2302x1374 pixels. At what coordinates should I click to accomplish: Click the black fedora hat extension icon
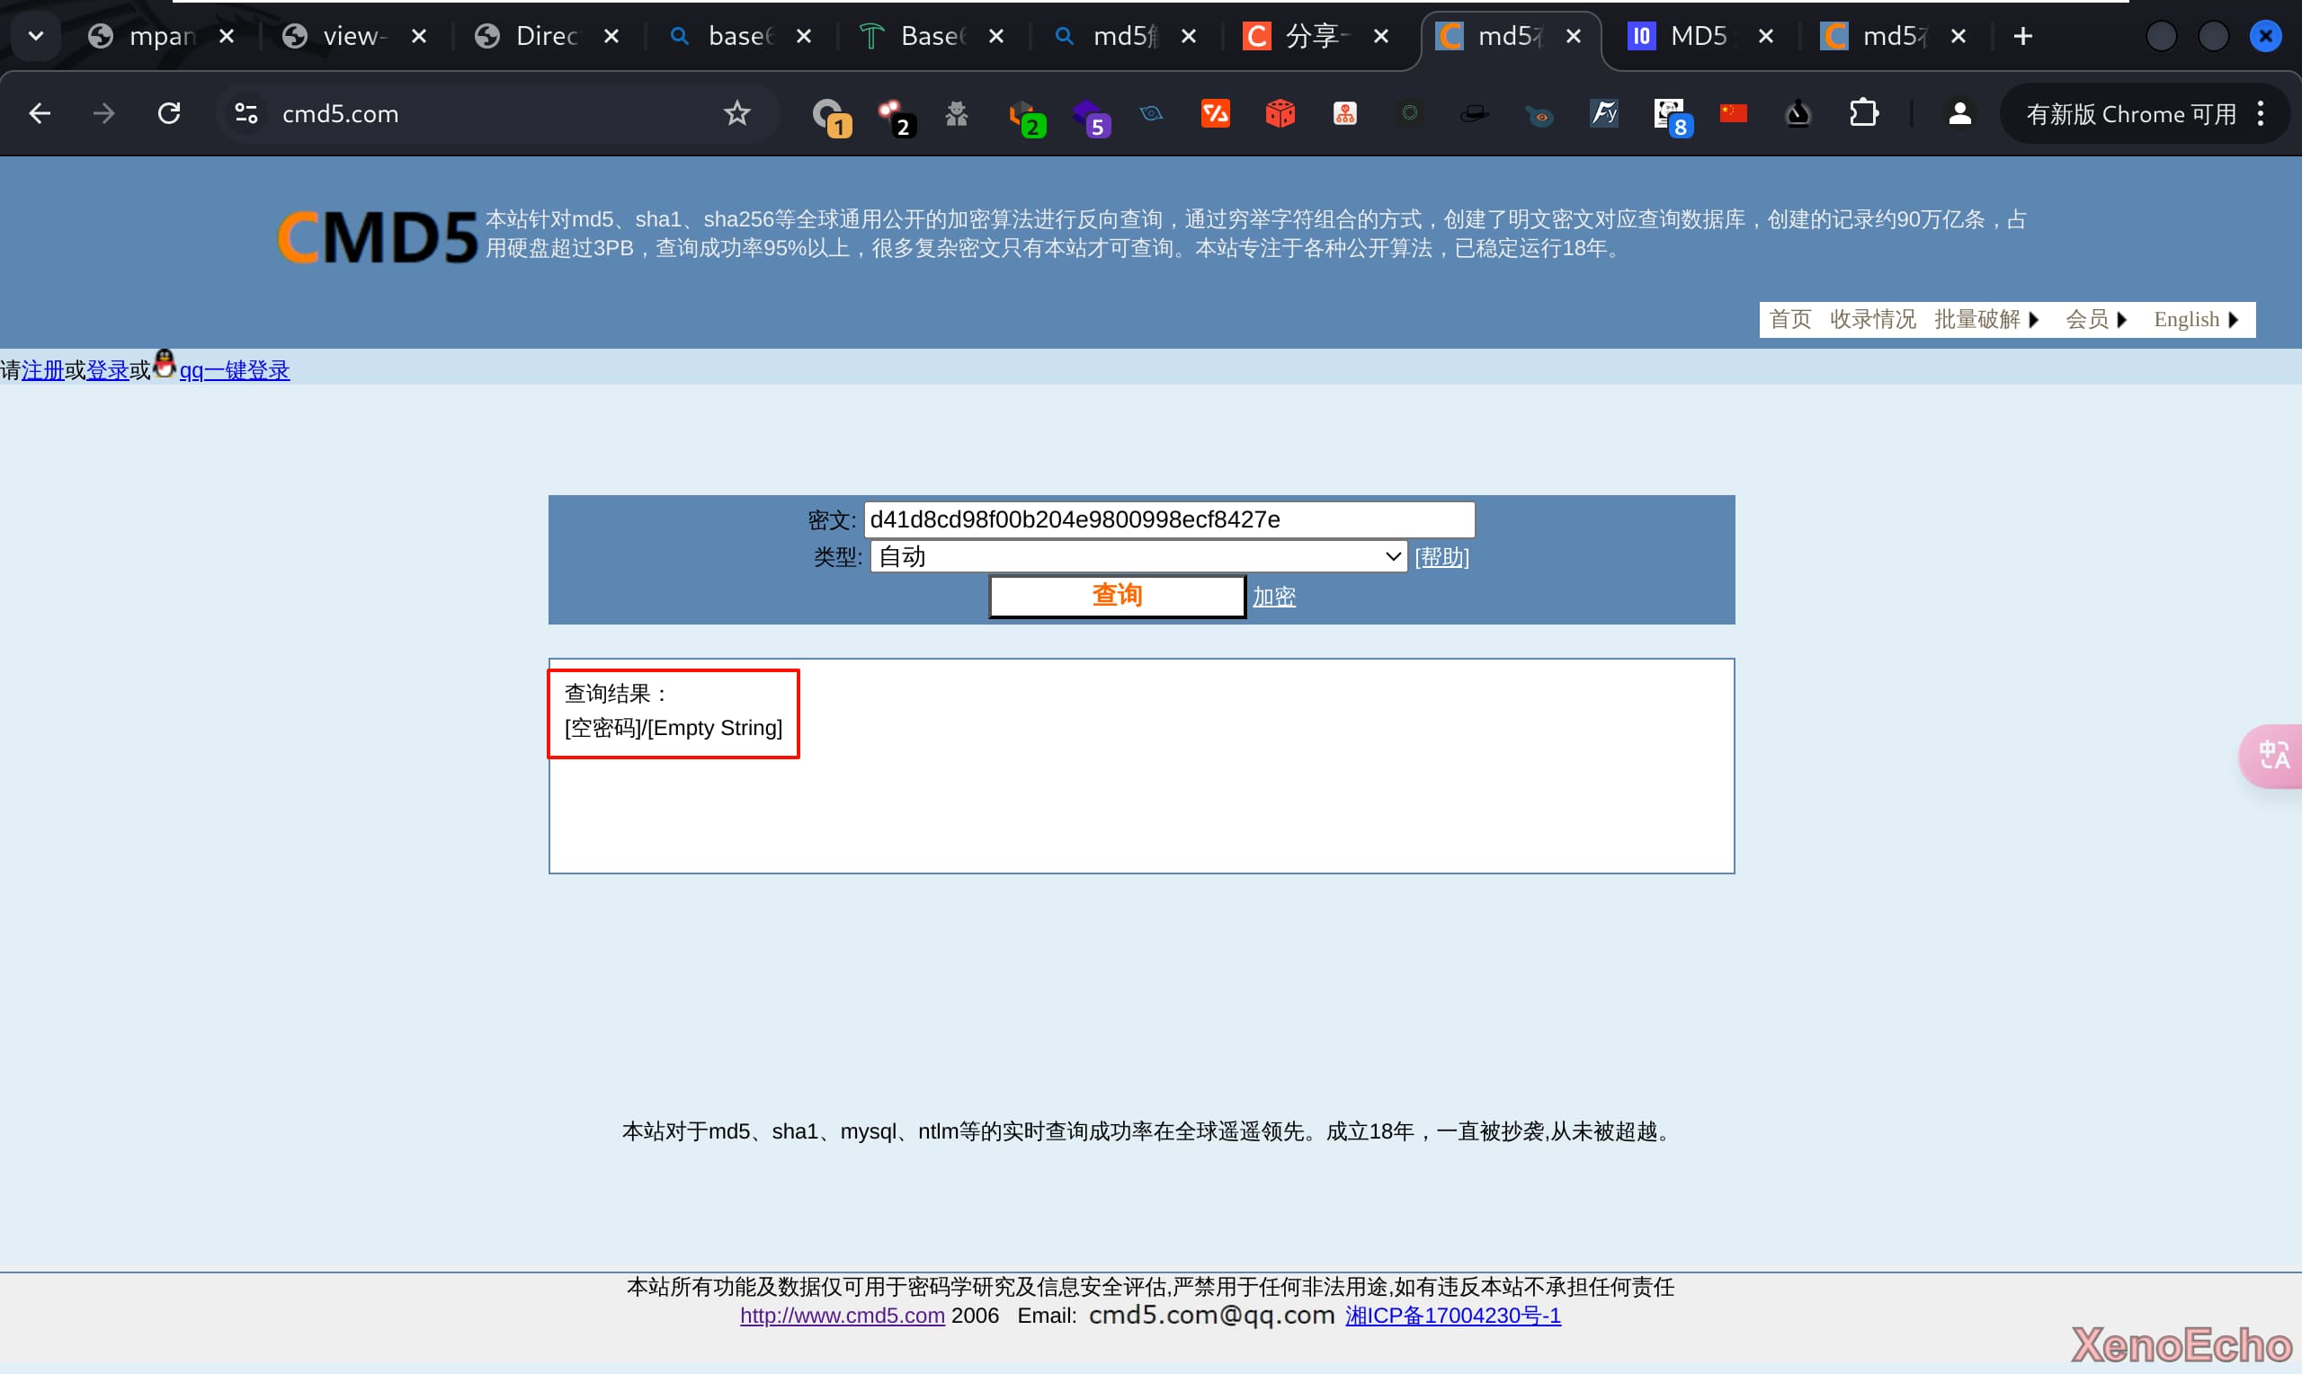pyautogui.click(x=1473, y=114)
